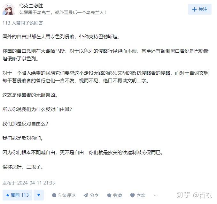
Task: Open the three-dot more options menu
Action: click(156, 195)
